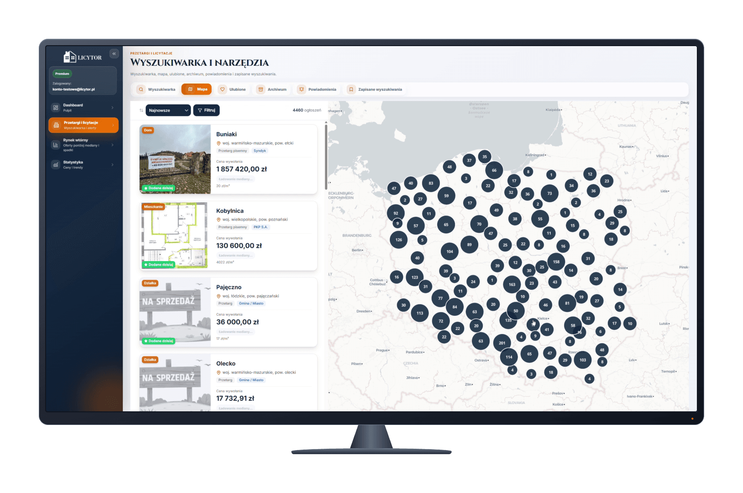Open the Zapisane wyszukiwania tab

tap(375, 89)
